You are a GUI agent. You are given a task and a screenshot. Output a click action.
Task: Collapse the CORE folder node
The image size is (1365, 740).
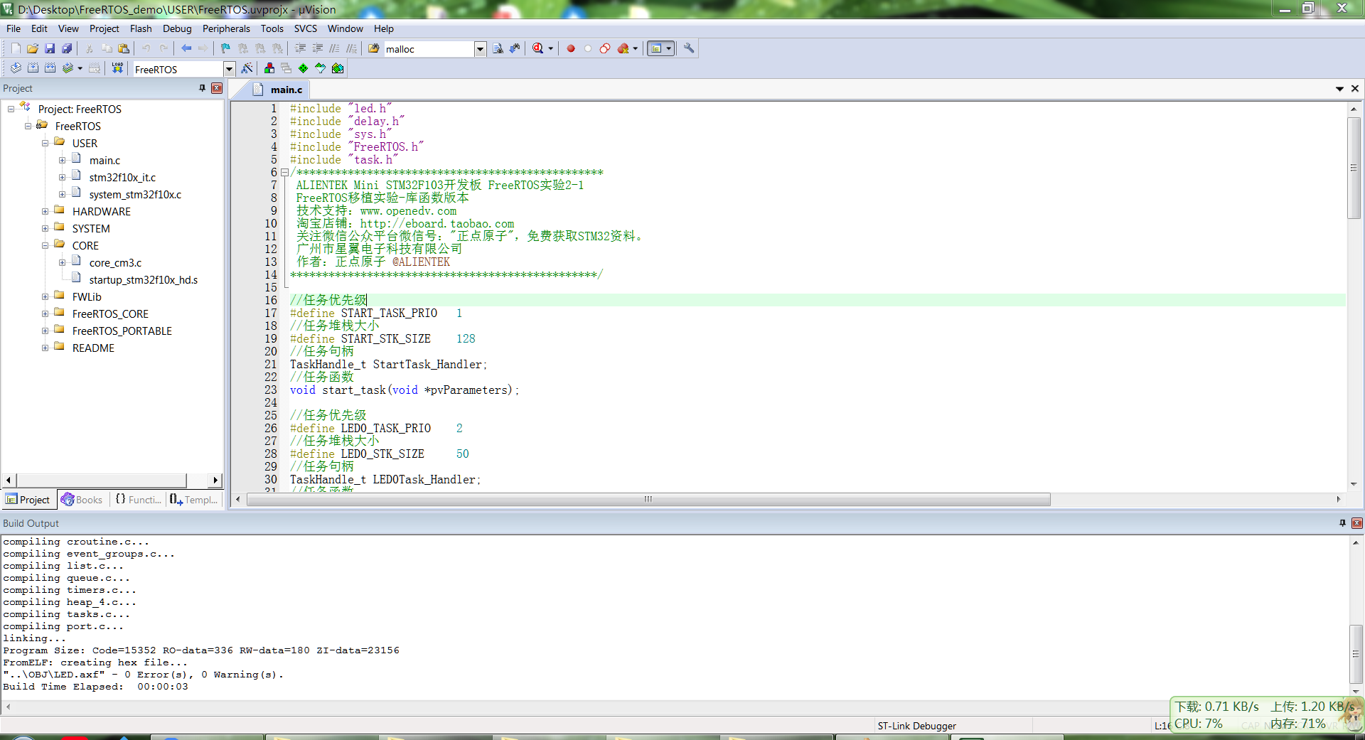[45, 245]
